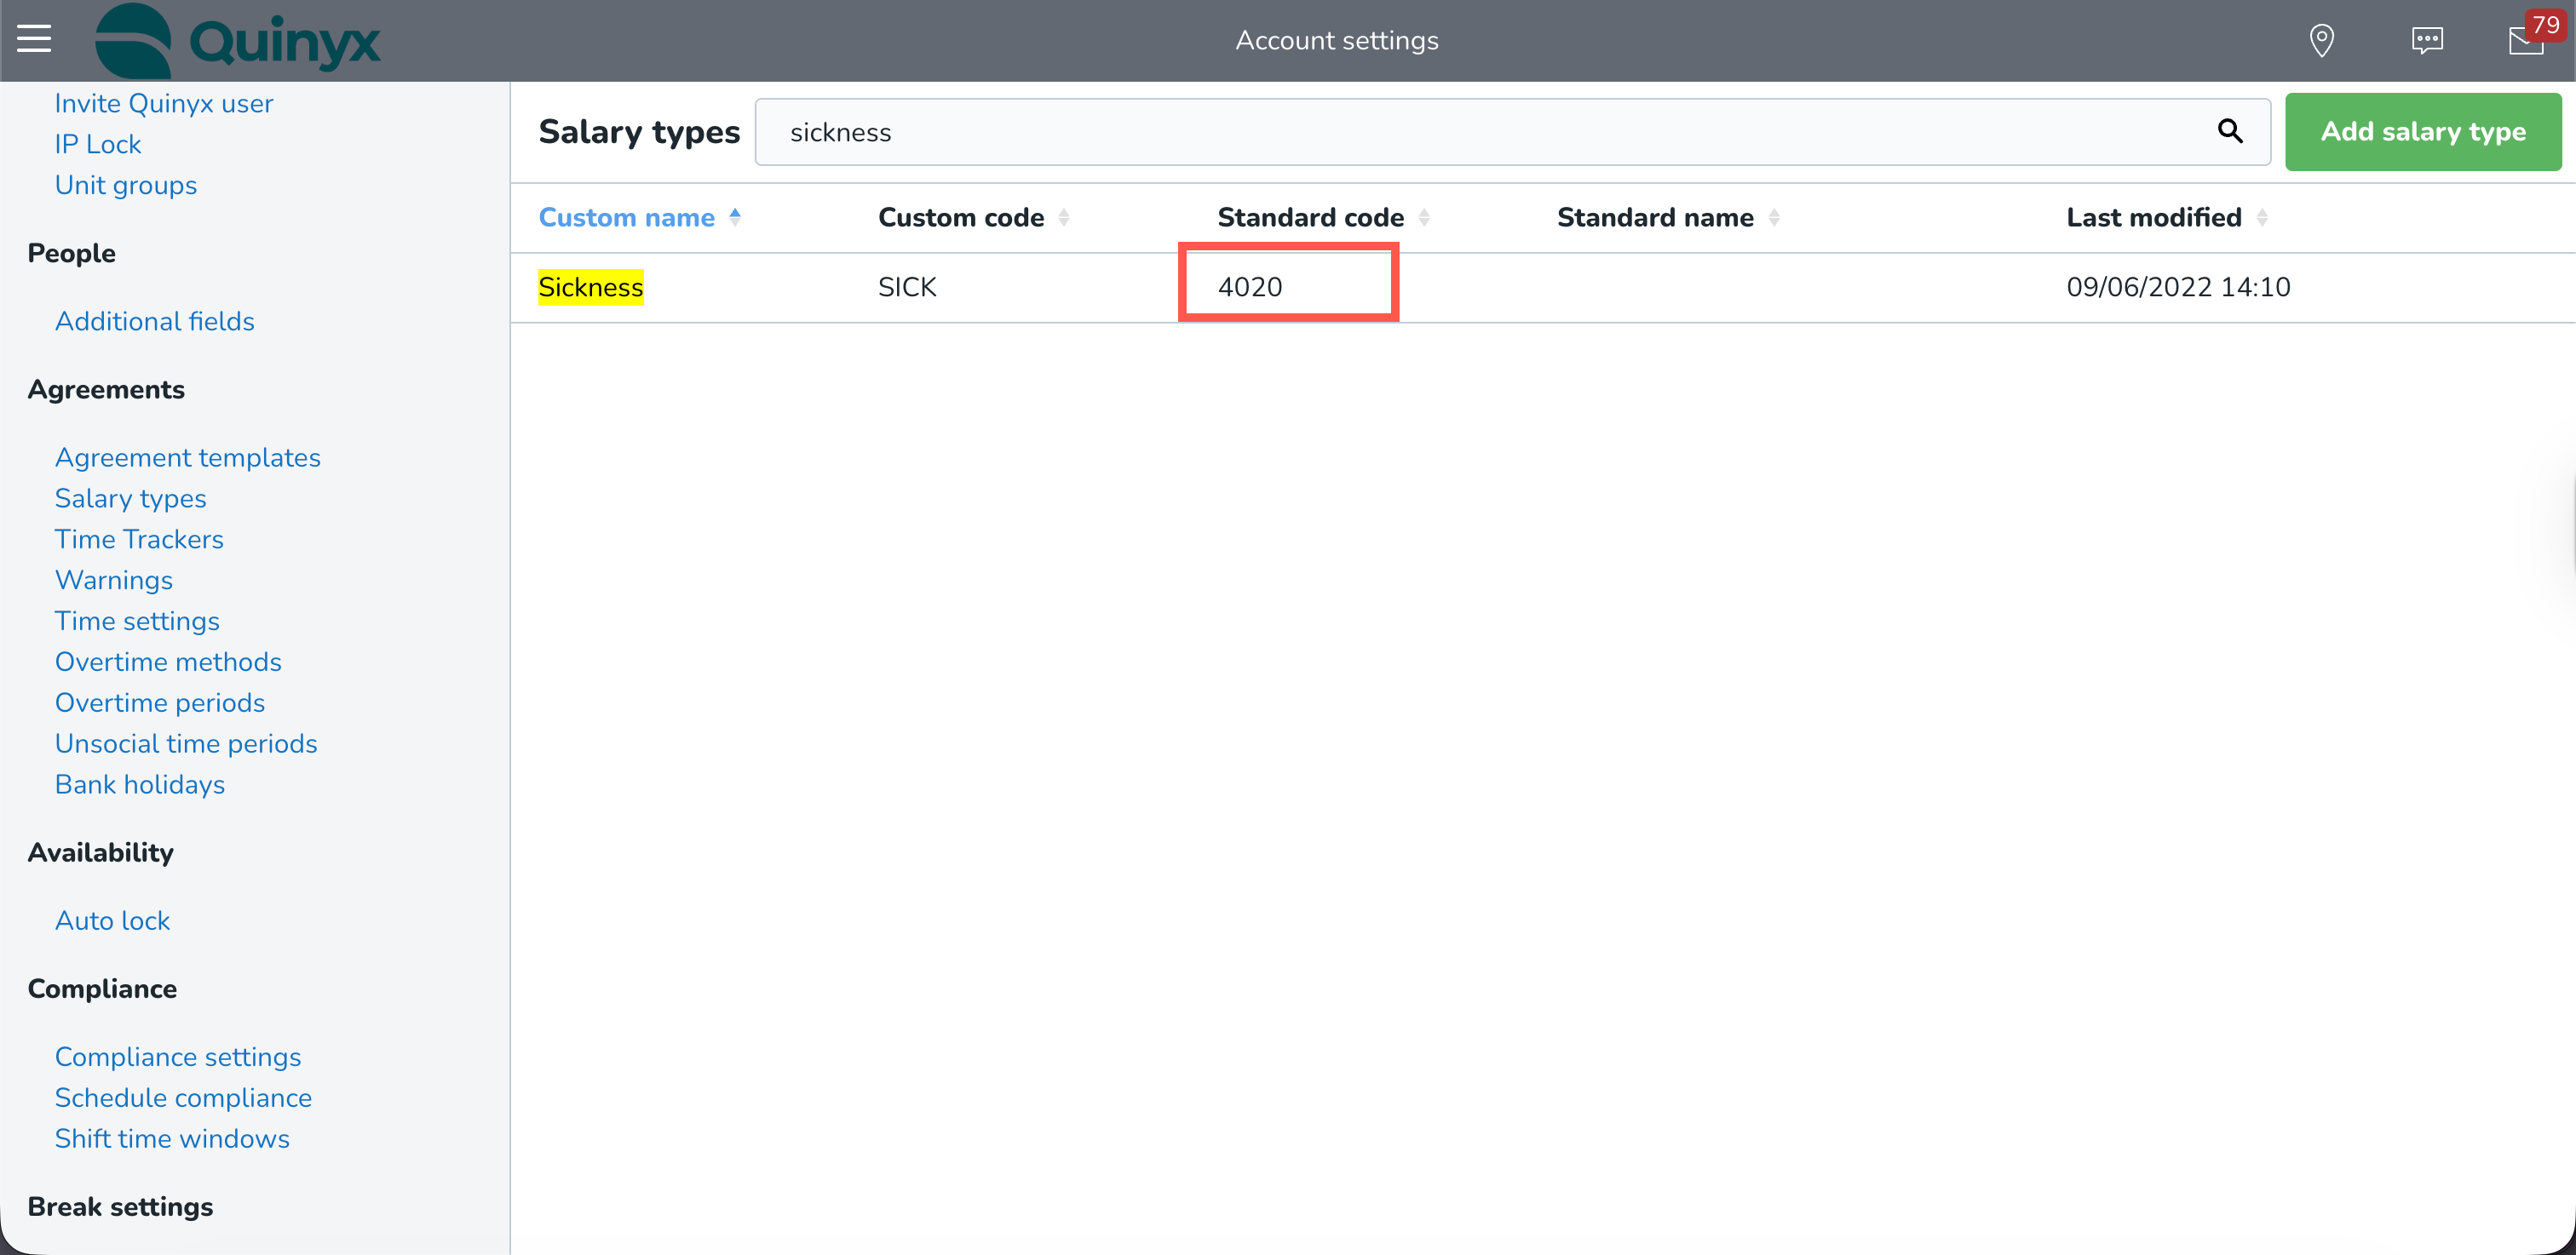Viewport: 2576px width, 1255px height.
Task: Open the hamburger navigation menu
Action: (34, 39)
